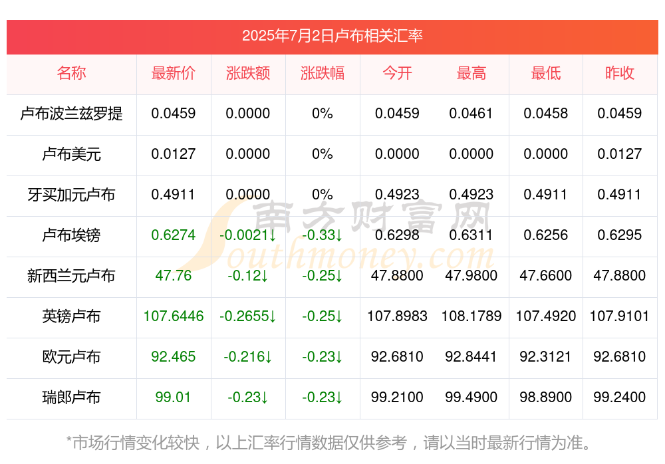
Task: Select the row name 瑞郎卢布
Action: click(71, 398)
